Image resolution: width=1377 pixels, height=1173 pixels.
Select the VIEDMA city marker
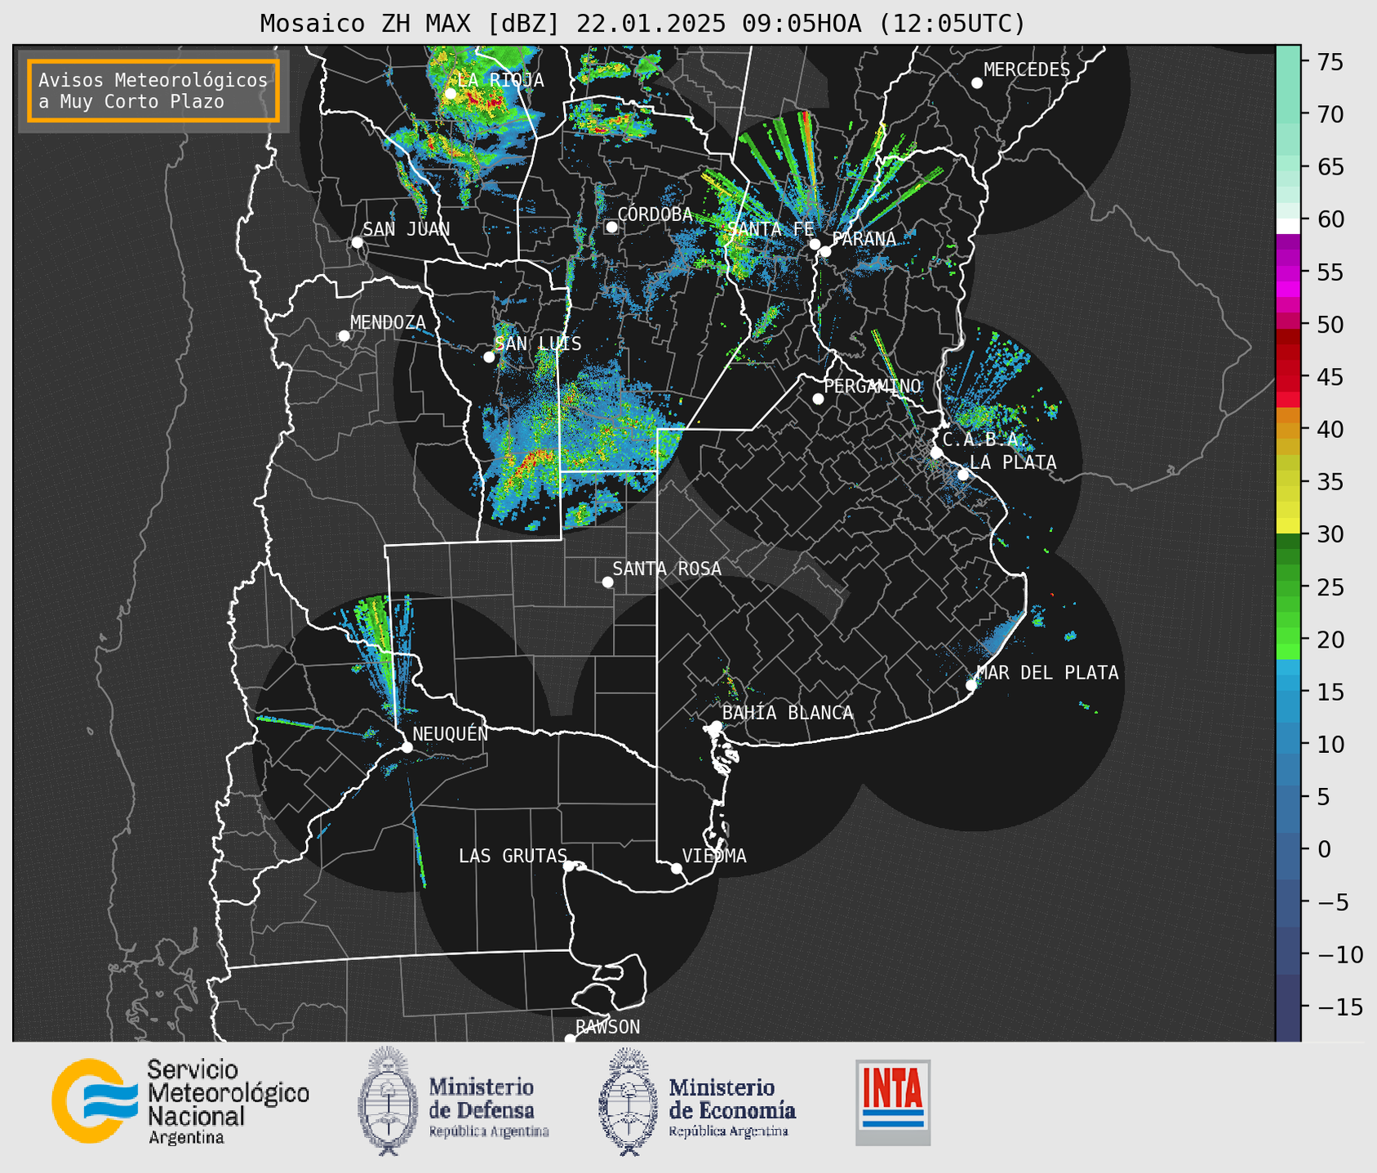677,868
